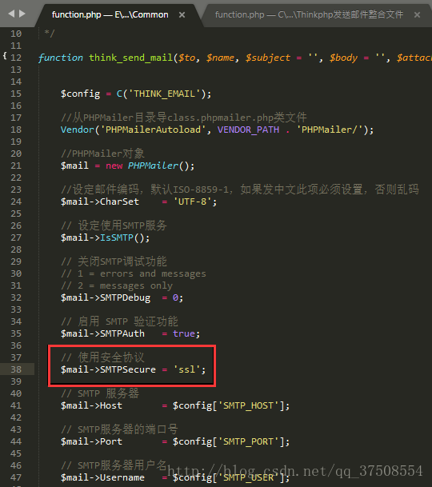Click the VENDOR_PATH constant
The width and height of the screenshot is (432, 487).
coord(248,130)
